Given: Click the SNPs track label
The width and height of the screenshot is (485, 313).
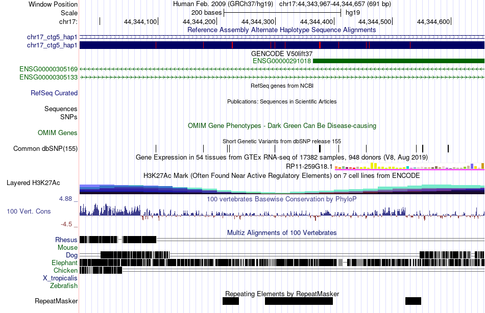Looking at the screenshot, I should (x=69, y=117).
